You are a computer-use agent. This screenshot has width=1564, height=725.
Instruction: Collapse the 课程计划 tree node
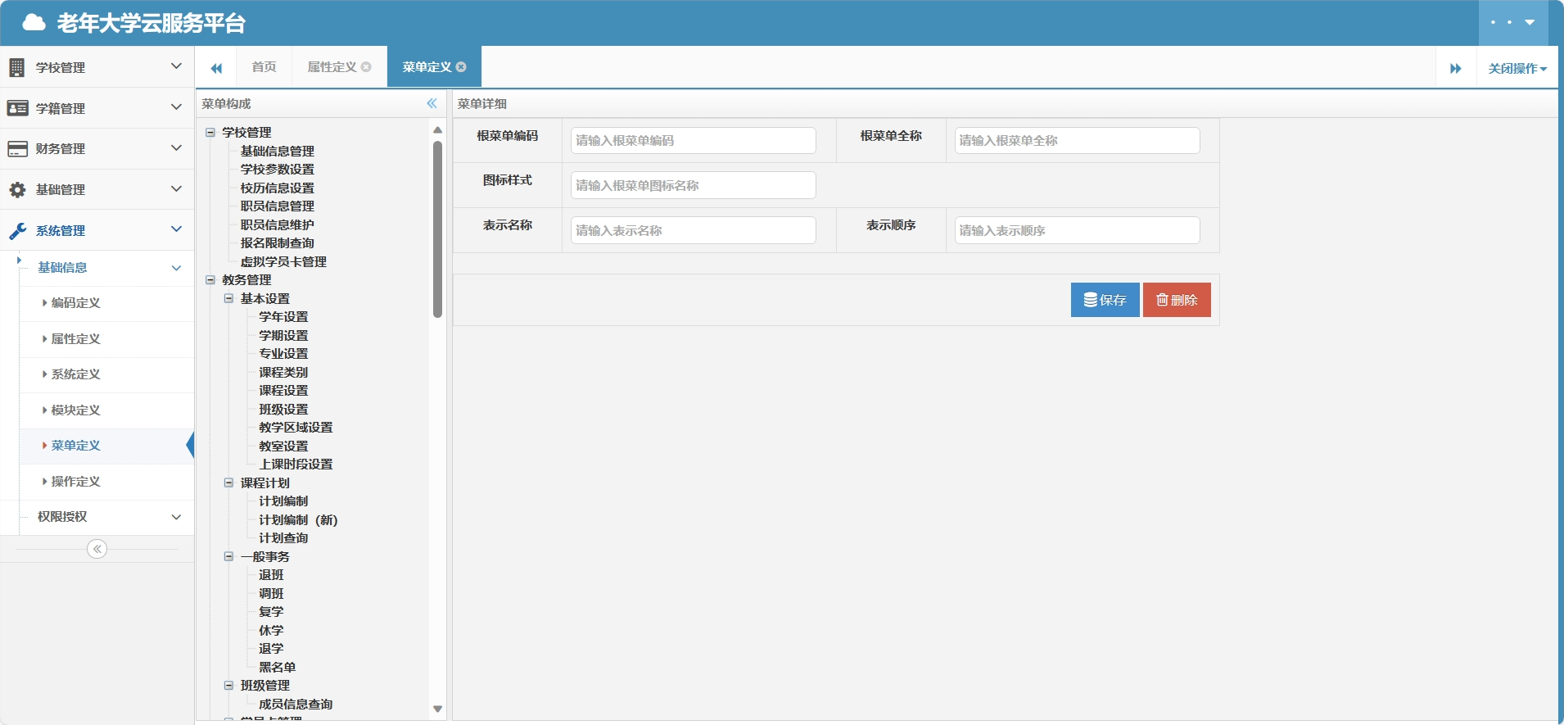pyautogui.click(x=229, y=483)
